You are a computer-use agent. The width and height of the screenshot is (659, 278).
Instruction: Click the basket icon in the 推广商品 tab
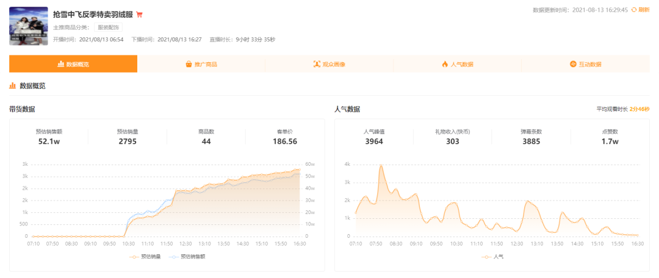coord(189,64)
